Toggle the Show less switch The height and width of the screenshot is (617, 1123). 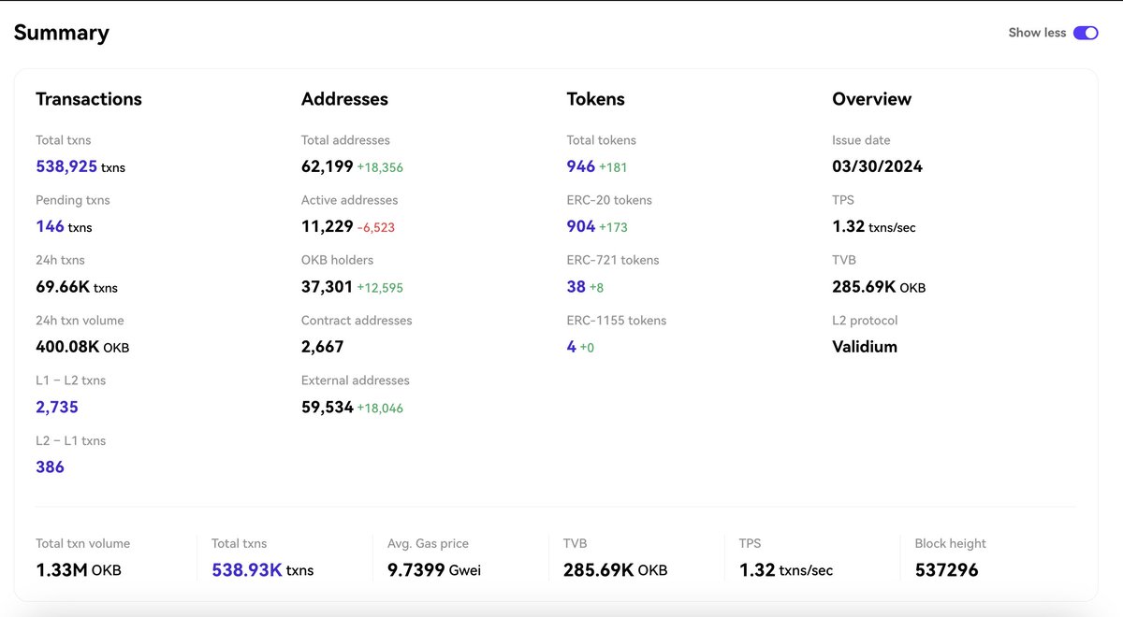click(1086, 32)
